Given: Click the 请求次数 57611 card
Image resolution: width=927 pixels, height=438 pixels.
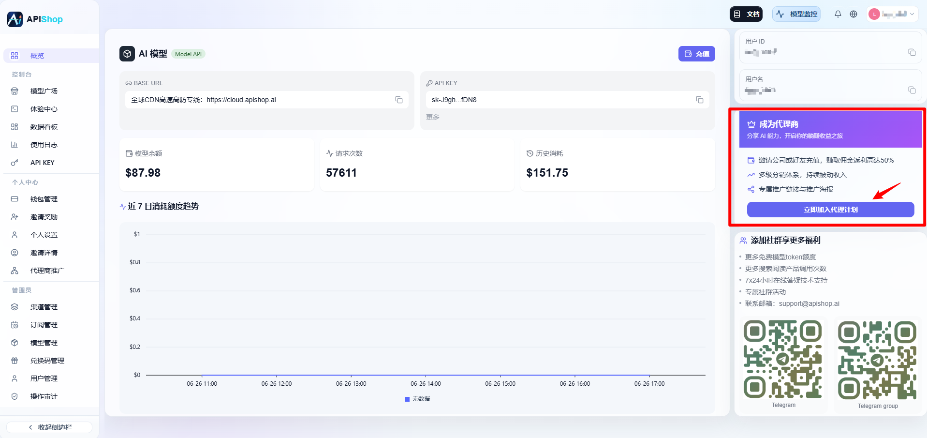Looking at the screenshot, I should pos(417,165).
